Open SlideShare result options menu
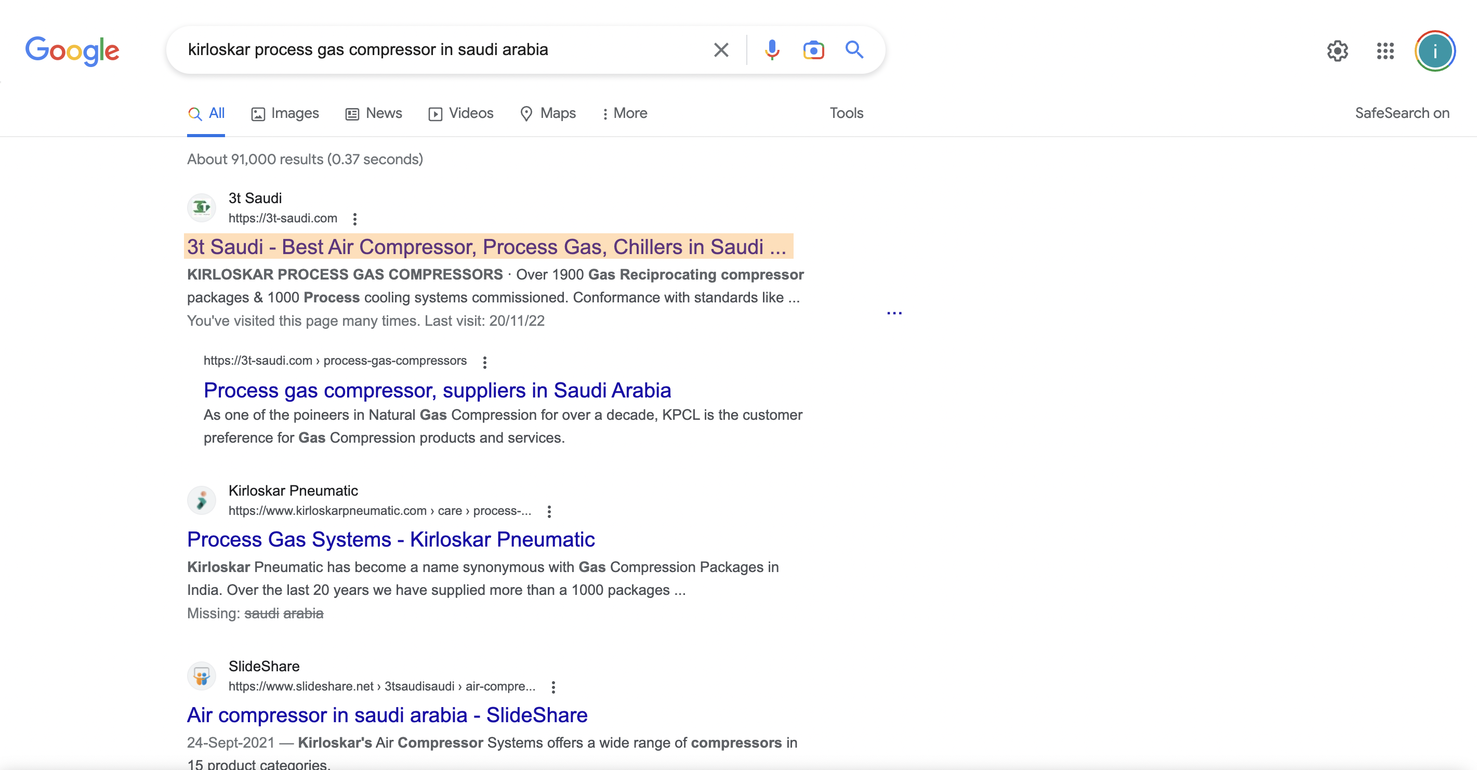Screen dimensions: 1477x770 [x=553, y=687]
